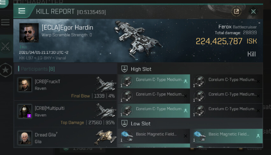The height and width of the screenshot is (155, 271).
Task: Click the Ferox battlecruiser ship image
Action: pos(138,40)
